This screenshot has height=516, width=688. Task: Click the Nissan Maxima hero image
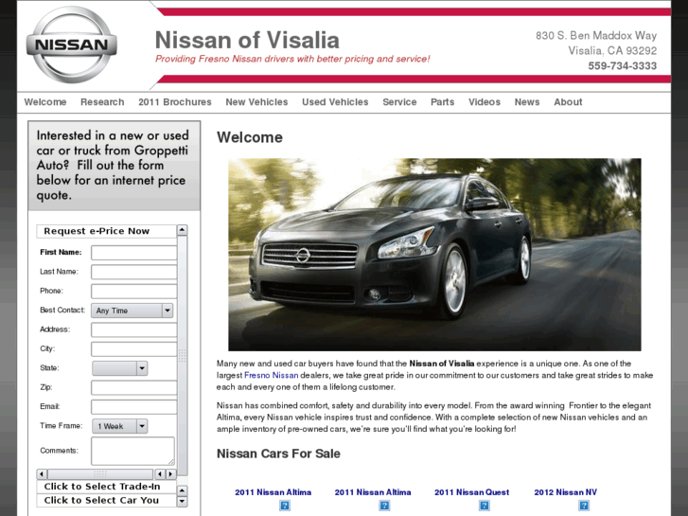(434, 255)
